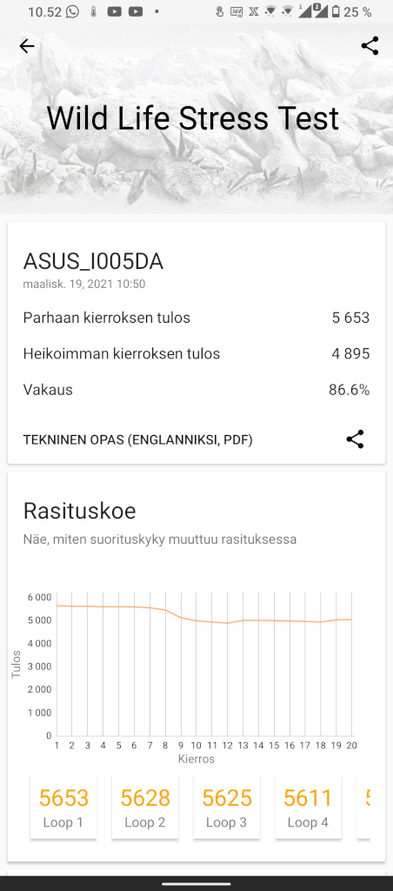Image resolution: width=393 pixels, height=891 pixels.
Task: Tap the Vakaus 86.6% row
Action: click(x=196, y=390)
